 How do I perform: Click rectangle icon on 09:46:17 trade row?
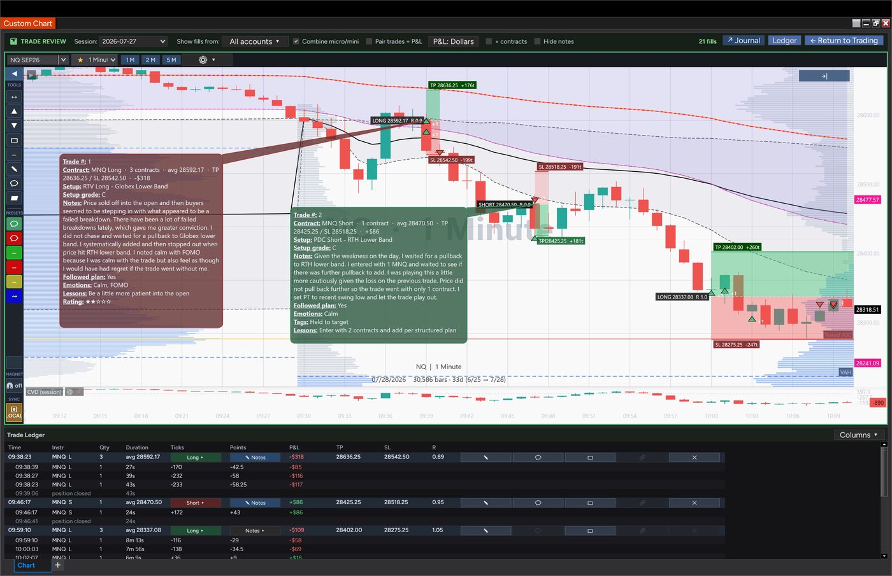(590, 503)
